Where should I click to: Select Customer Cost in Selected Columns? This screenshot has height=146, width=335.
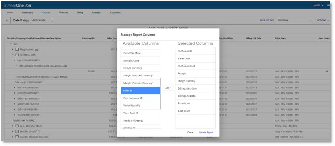pyautogui.click(x=195, y=66)
